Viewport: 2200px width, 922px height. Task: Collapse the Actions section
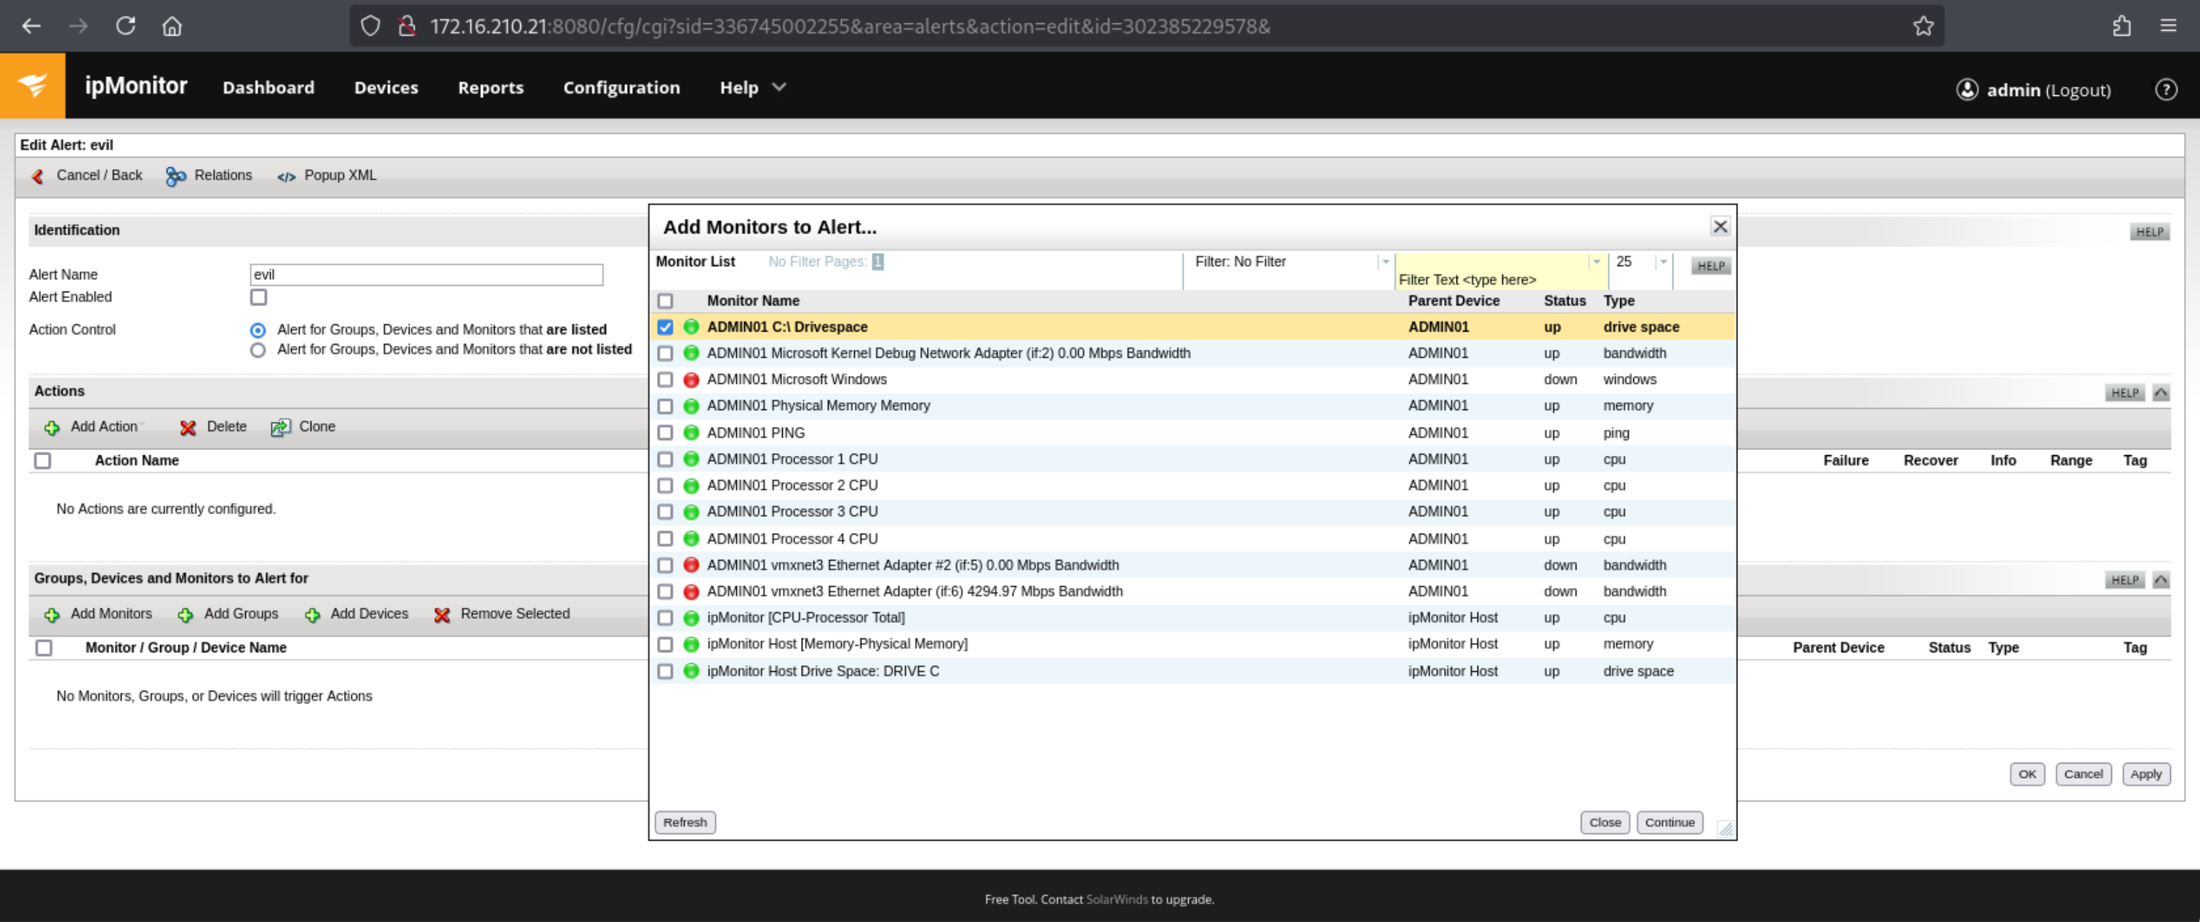(2161, 393)
